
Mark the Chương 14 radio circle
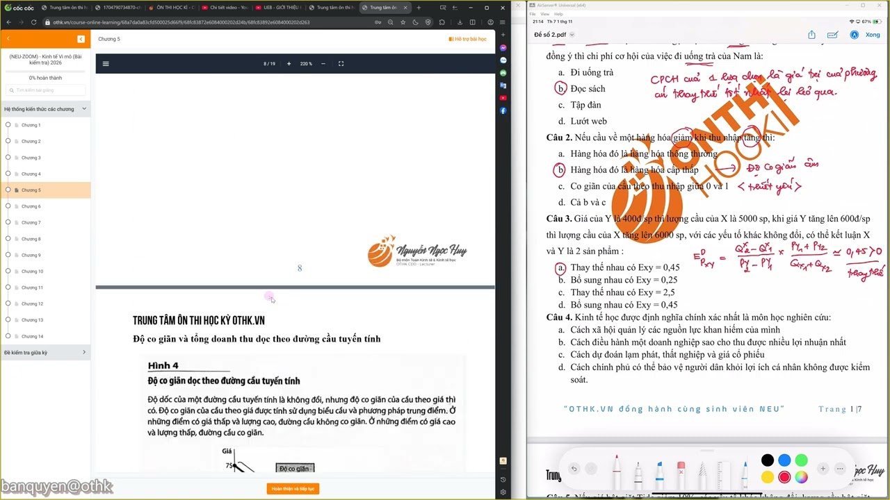8,336
